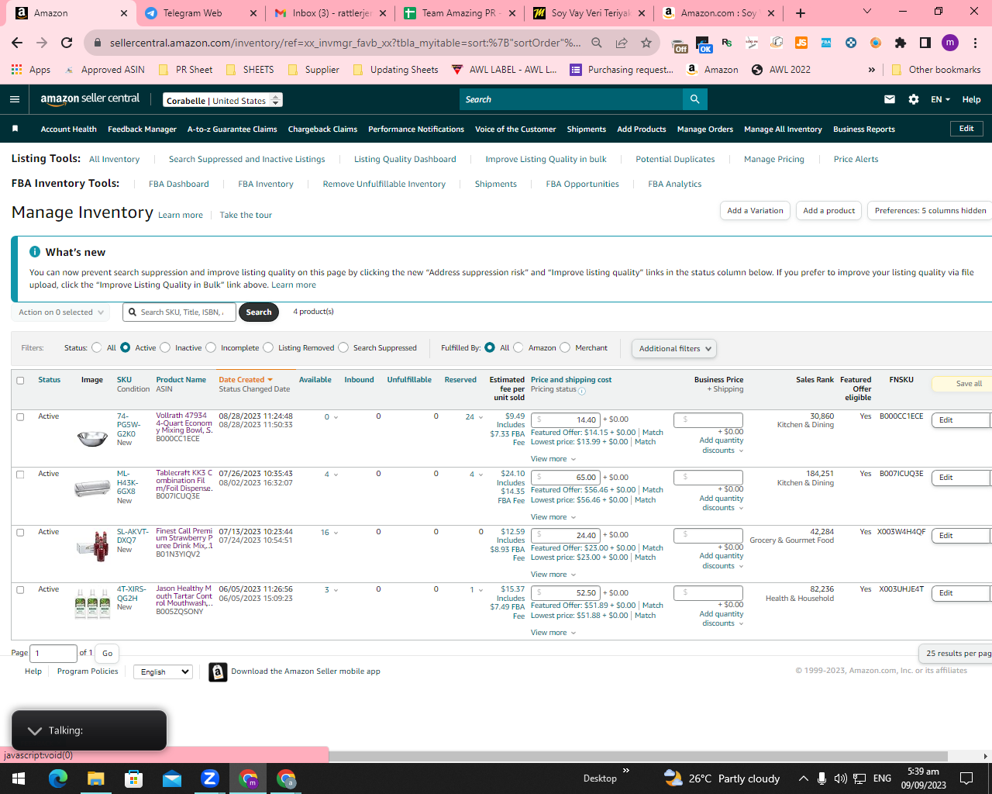Select the Listing Removed radio button
The width and height of the screenshot is (992, 794).
268,347
